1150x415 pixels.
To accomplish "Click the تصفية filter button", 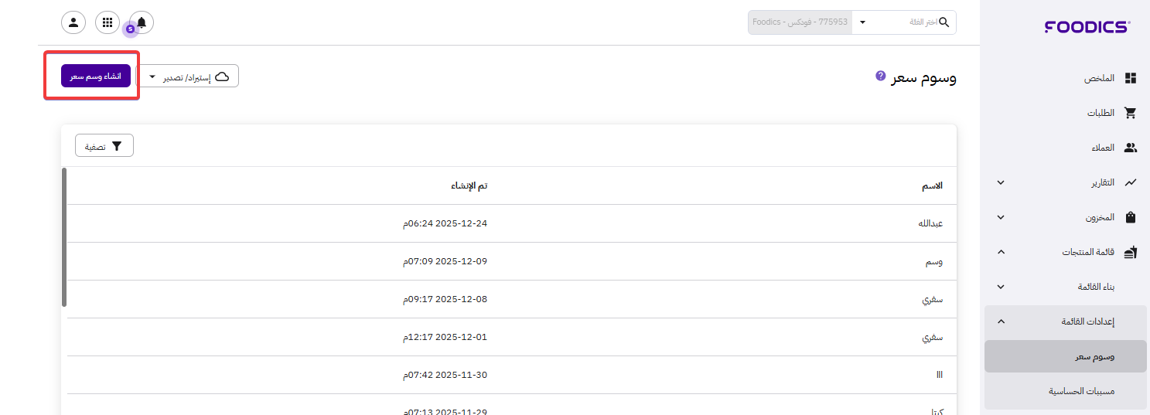I will click(104, 146).
